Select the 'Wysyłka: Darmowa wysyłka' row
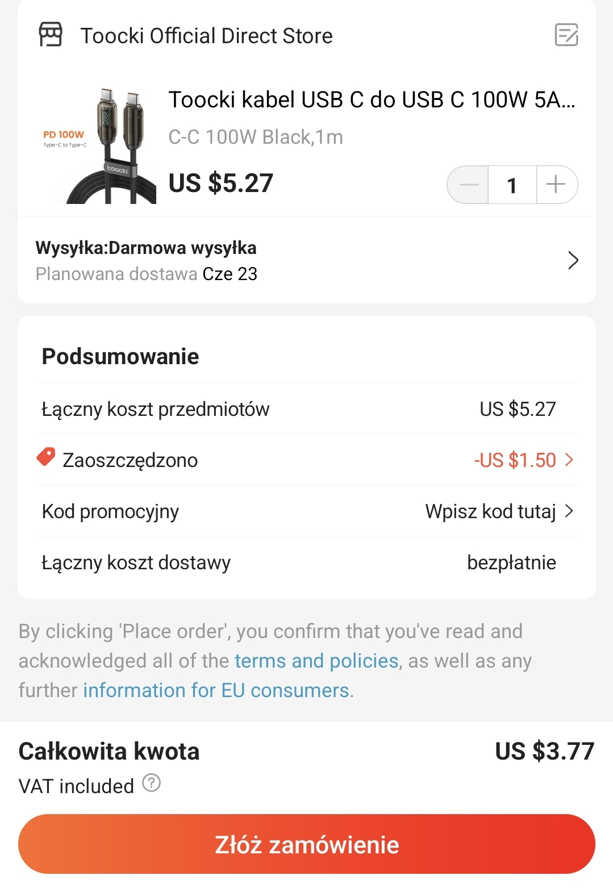The image size is (613, 888). (146, 248)
